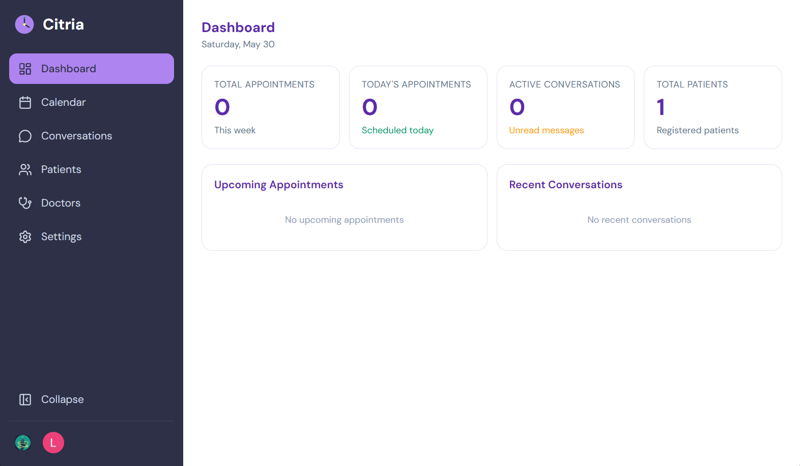This screenshot has width=800, height=466.
Task: Click the 'Unread messages' orange text
Action: 547,130
